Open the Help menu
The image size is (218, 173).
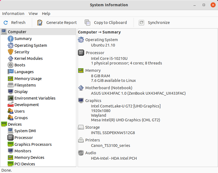pos(46,14)
